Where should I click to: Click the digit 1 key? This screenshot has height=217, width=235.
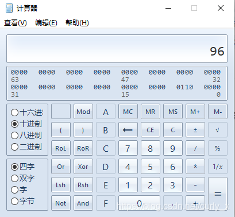(128, 185)
